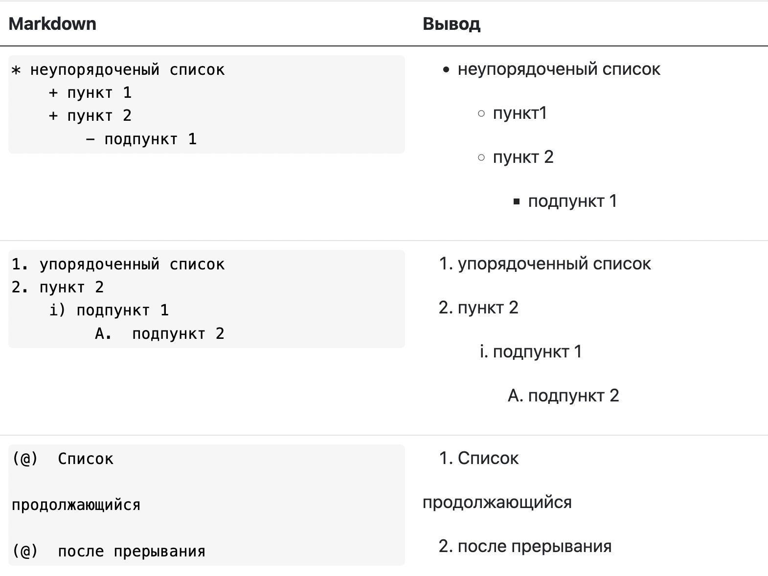768x576 pixels.
Task: Click the code line "(@) Список"
Action: click(x=63, y=459)
